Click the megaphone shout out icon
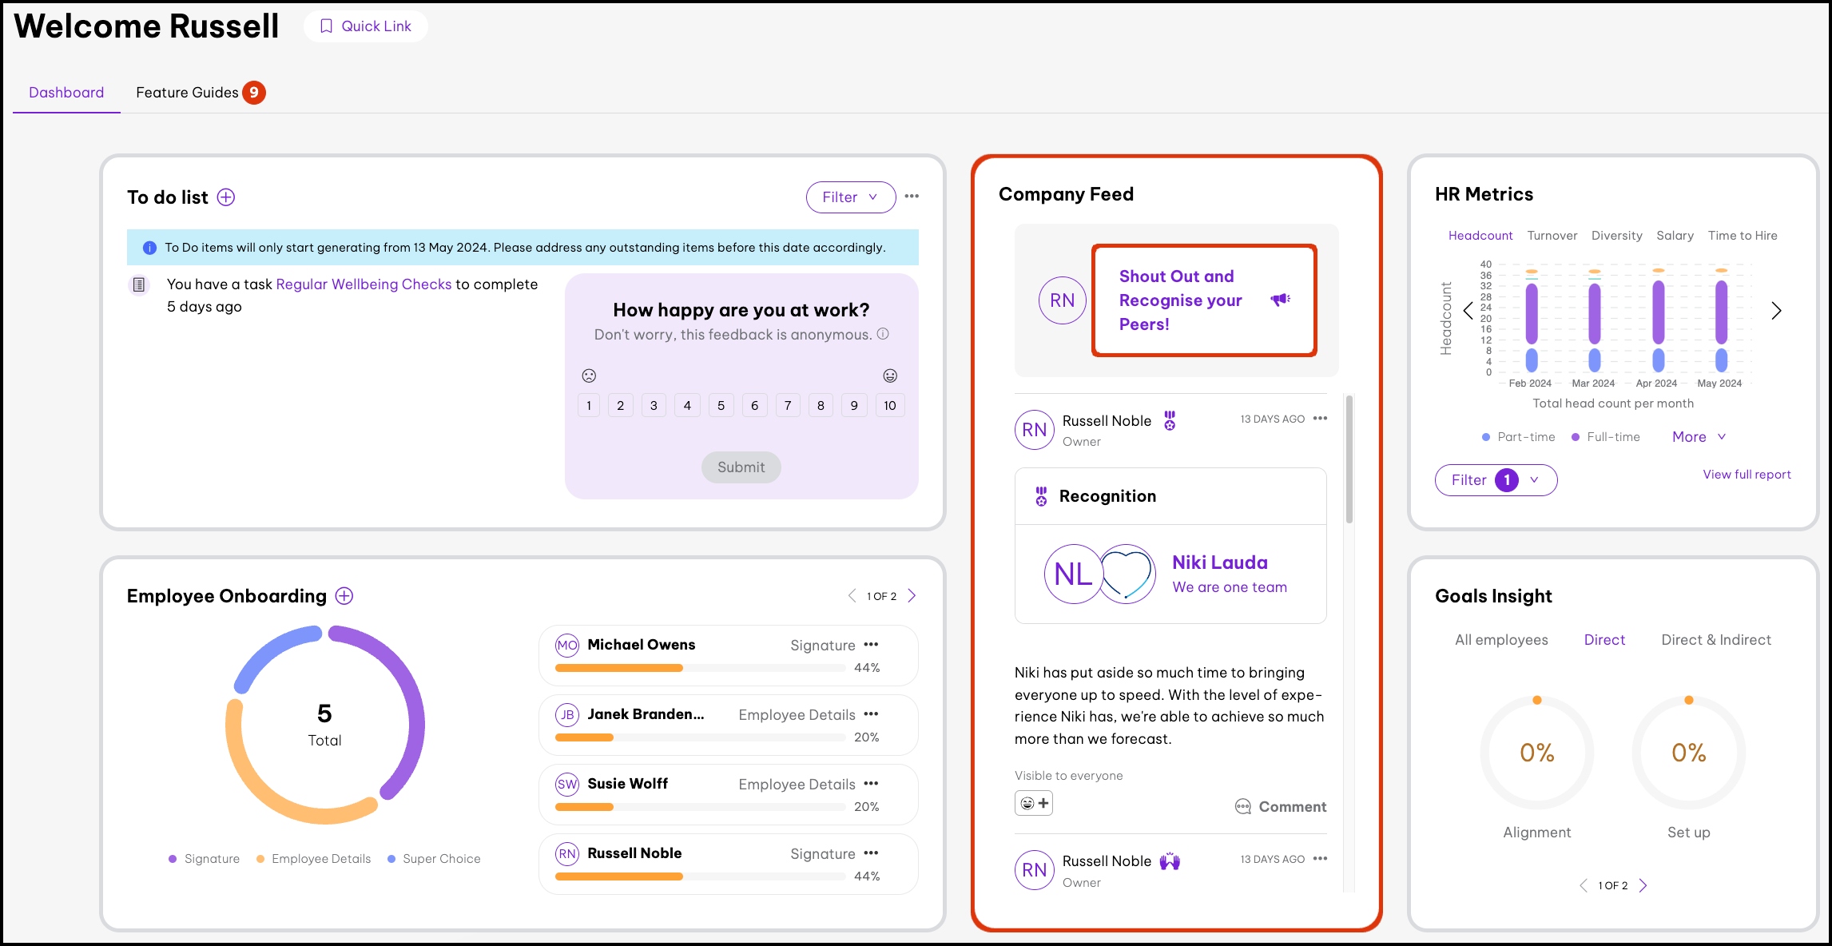 (x=1281, y=300)
